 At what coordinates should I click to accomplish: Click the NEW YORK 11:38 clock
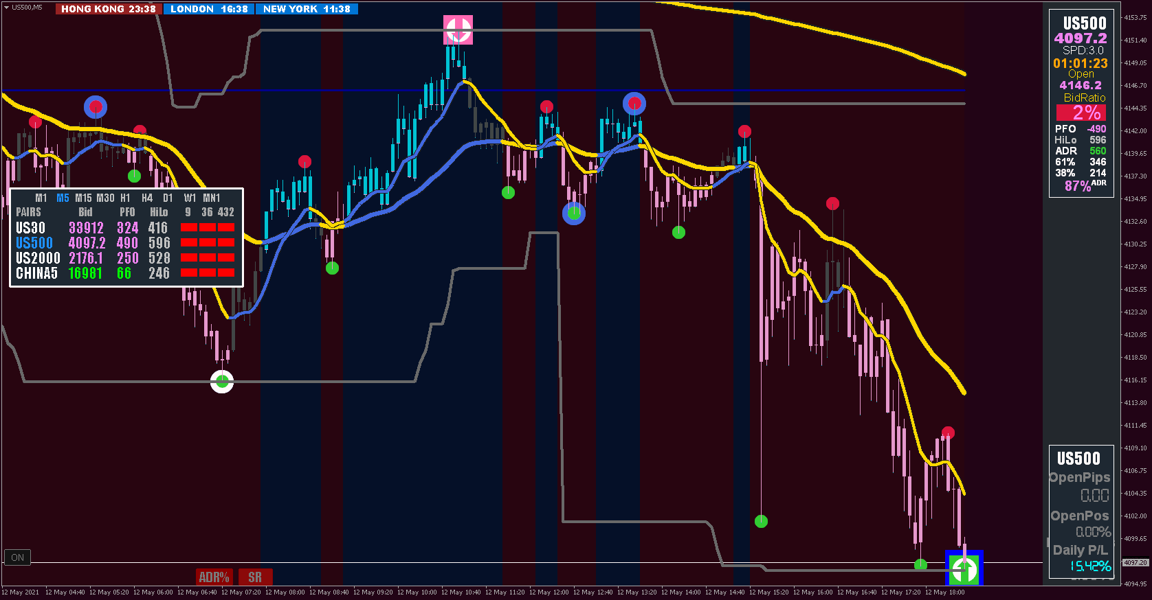point(307,9)
